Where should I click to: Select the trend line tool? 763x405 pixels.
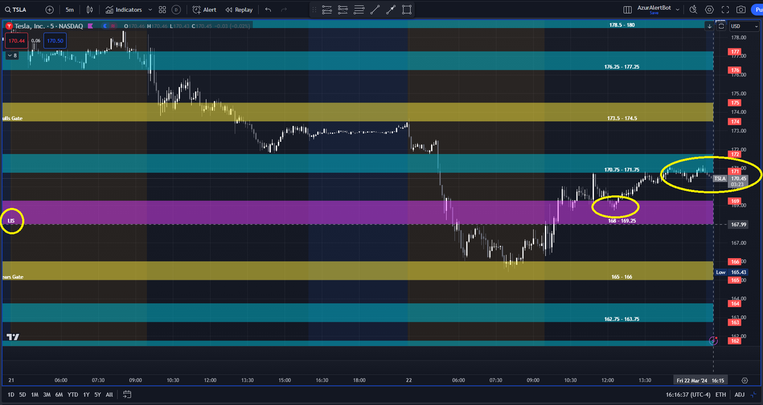point(375,10)
